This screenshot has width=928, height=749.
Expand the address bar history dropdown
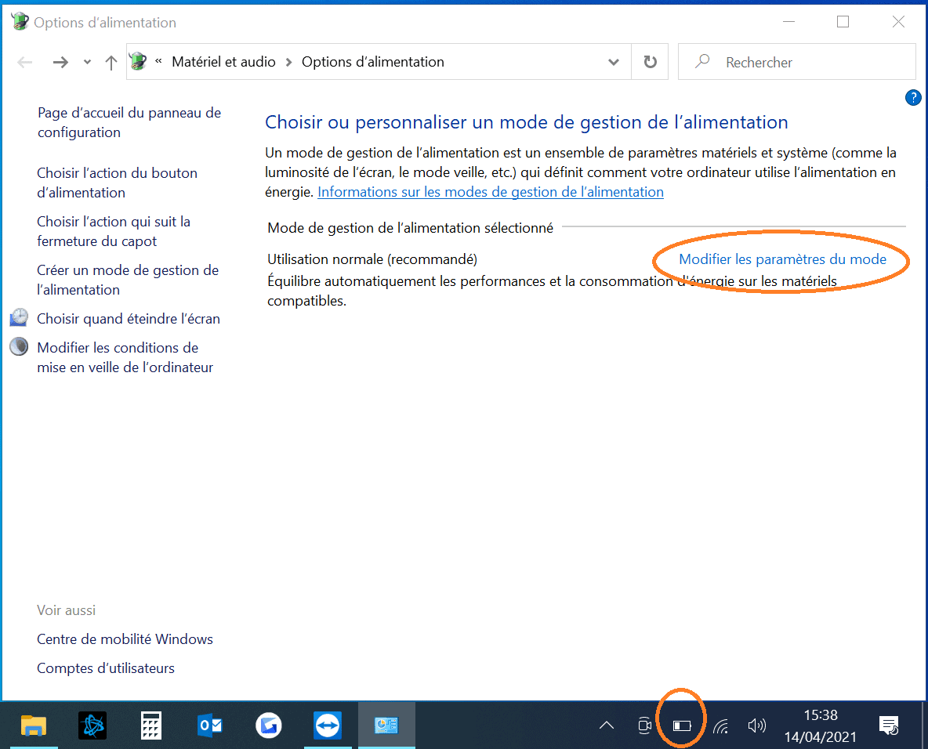point(614,62)
